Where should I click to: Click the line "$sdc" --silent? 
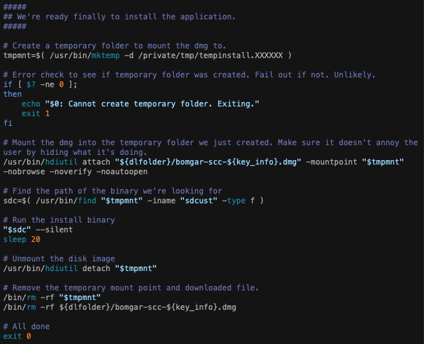pos(38,230)
